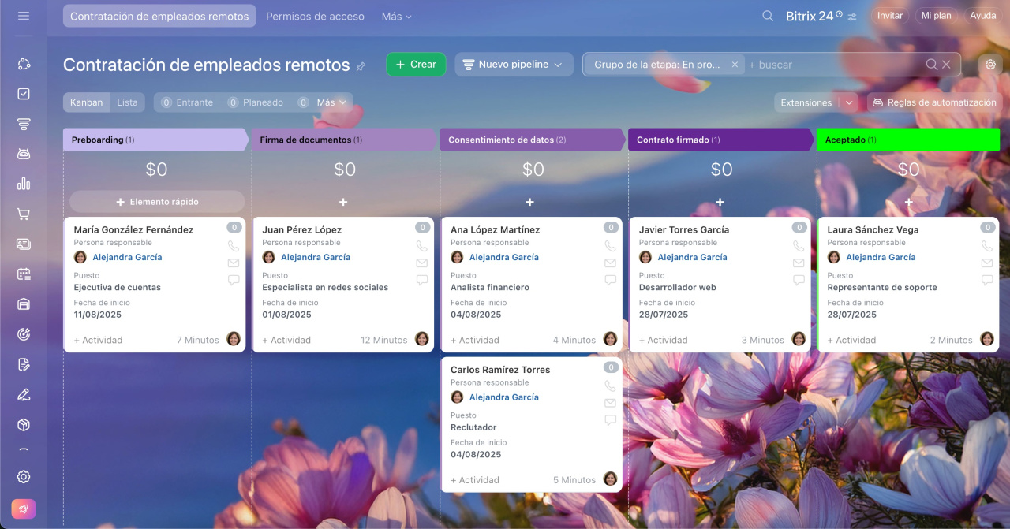Open Javier Torres García card title
Image resolution: width=1010 pixels, height=529 pixels.
point(684,229)
